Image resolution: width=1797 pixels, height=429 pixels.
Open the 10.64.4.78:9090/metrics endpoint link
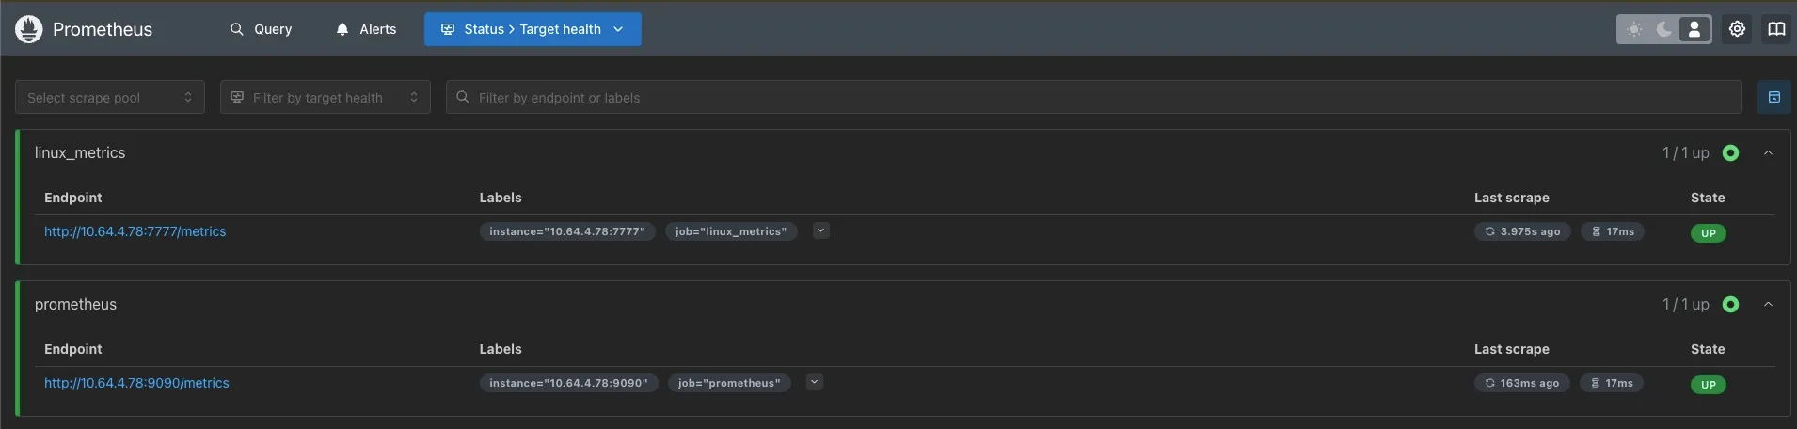point(136,383)
